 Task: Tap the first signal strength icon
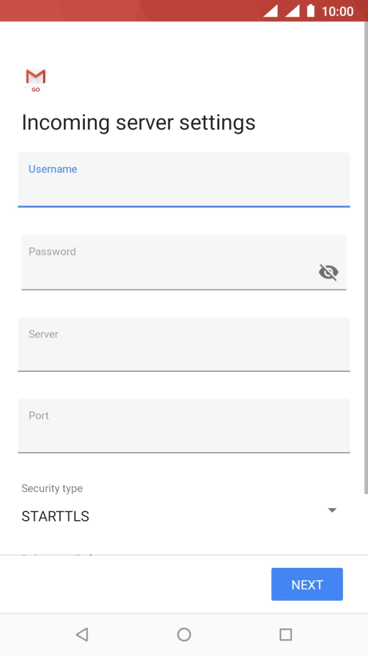click(270, 11)
